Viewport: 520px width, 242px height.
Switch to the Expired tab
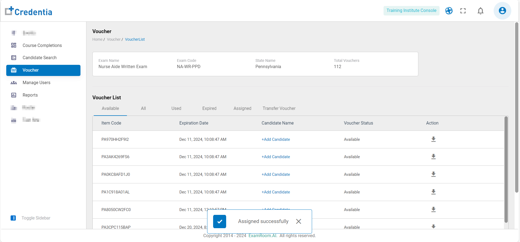(209, 108)
